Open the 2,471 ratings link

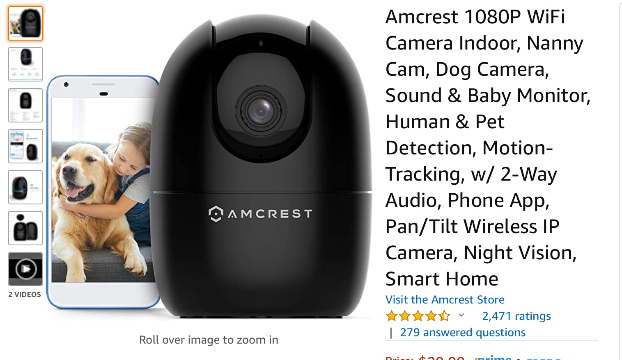coord(516,316)
